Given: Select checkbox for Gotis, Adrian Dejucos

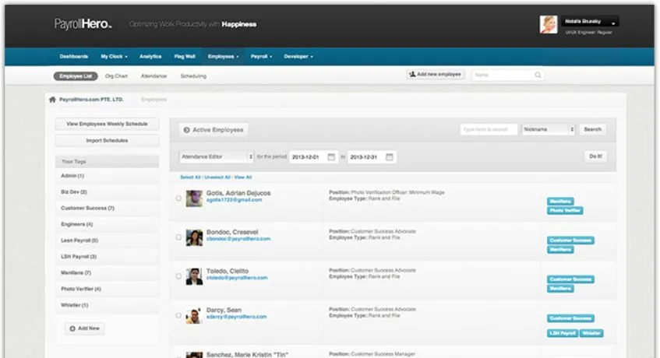Looking at the screenshot, I should click(178, 198).
